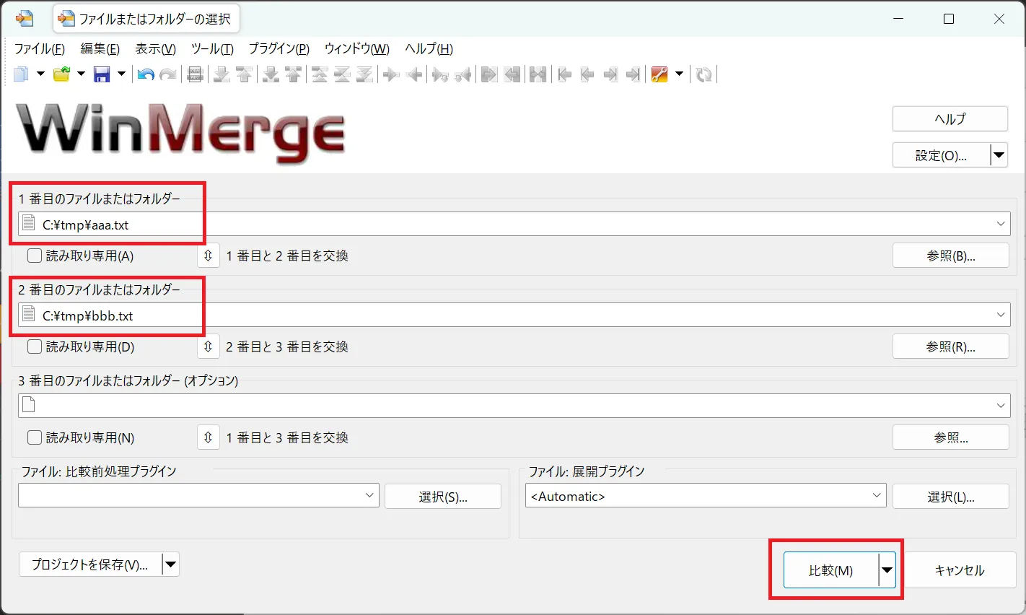Click the All Left toolbar icon
The image size is (1026, 615).
[512, 74]
